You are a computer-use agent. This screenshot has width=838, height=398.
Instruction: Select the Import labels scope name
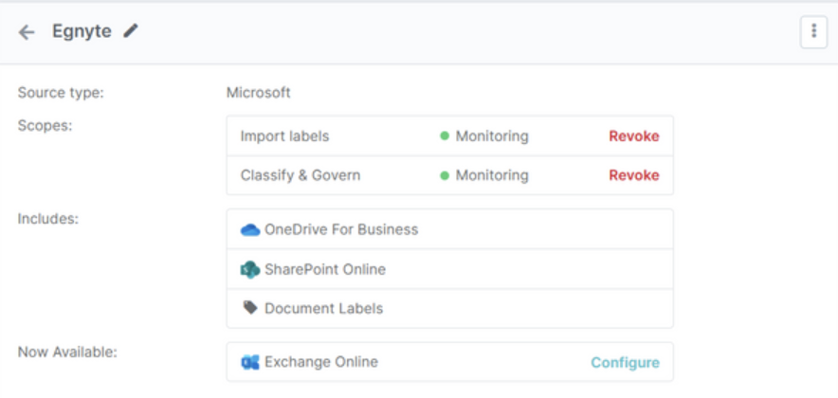(x=284, y=136)
